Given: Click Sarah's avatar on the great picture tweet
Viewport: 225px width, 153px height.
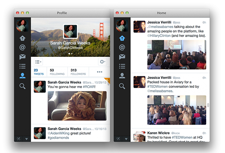Looking at the screenshot, I should tap(40, 133).
